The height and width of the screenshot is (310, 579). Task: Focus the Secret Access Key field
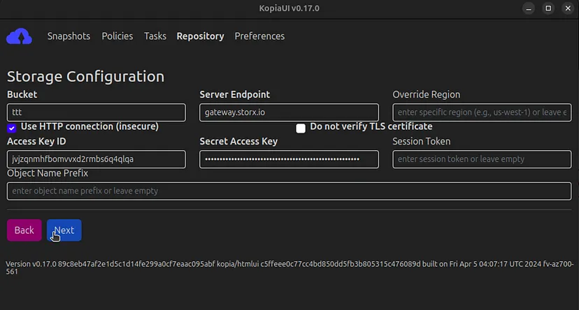pyautogui.click(x=289, y=159)
